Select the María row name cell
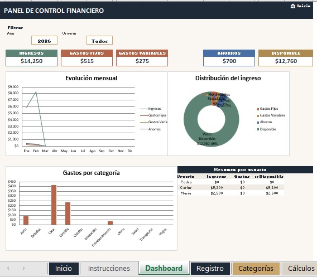Screen dimensions: 317x277 [186, 193]
